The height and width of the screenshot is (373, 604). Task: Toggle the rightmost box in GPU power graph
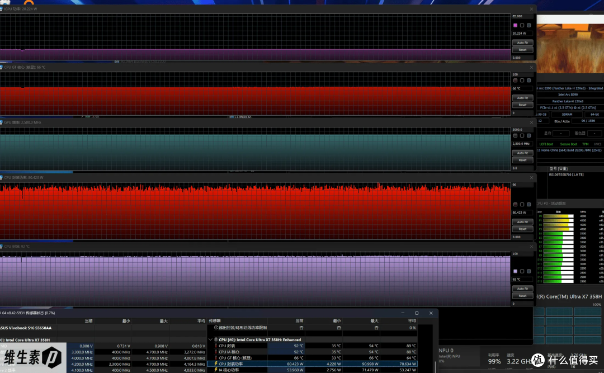pos(529,25)
